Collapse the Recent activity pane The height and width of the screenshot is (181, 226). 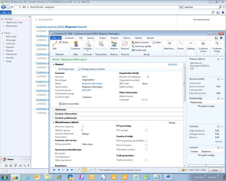click(x=222, y=79)
